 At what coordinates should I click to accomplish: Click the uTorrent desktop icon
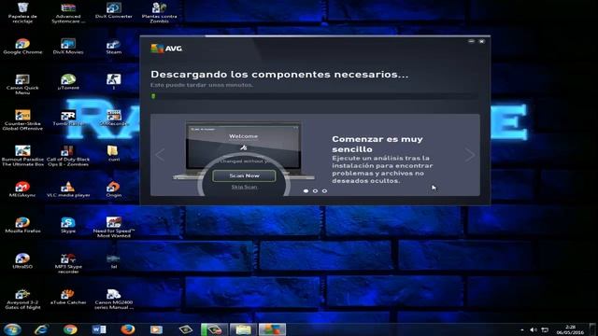(68, 81)
